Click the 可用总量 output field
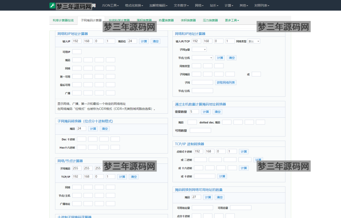 coord(241,208)
